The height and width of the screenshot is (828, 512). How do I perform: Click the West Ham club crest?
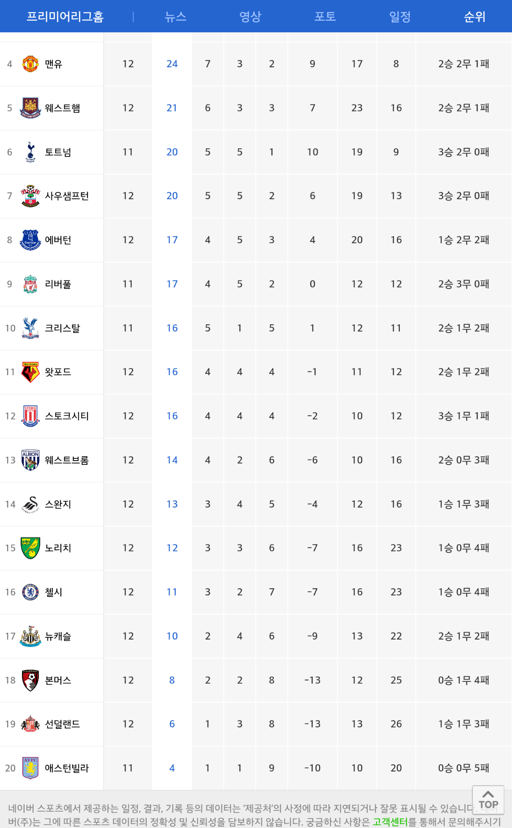pos(30,108)
